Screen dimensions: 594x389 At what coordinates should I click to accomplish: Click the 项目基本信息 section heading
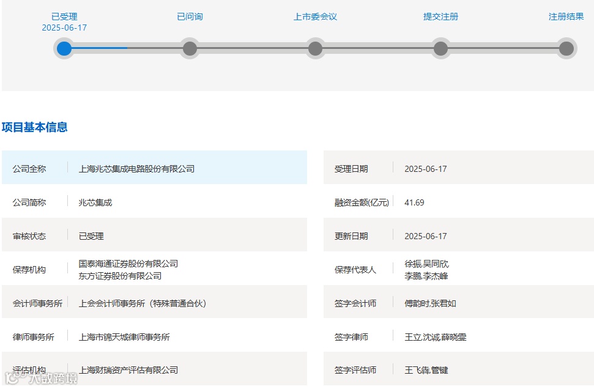pos(34,127)
